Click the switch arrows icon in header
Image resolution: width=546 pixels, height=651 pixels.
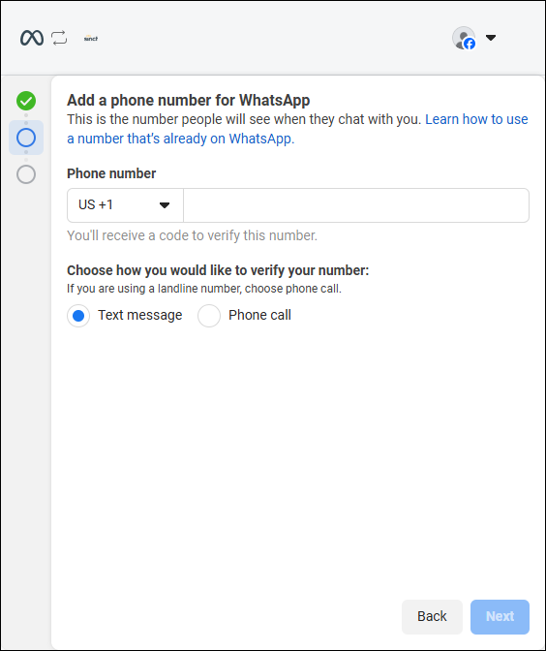coord(59,38)
